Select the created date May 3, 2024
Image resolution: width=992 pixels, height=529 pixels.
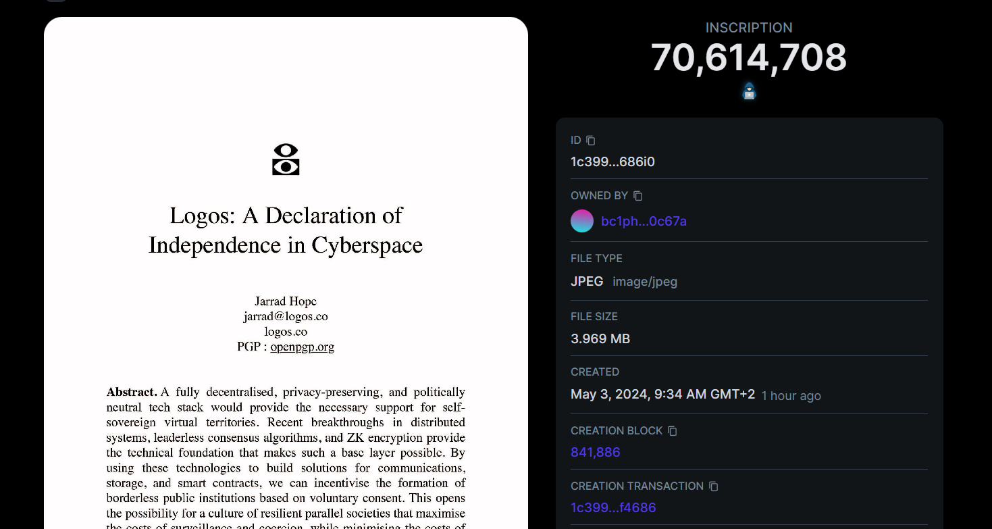coord(662,394)
